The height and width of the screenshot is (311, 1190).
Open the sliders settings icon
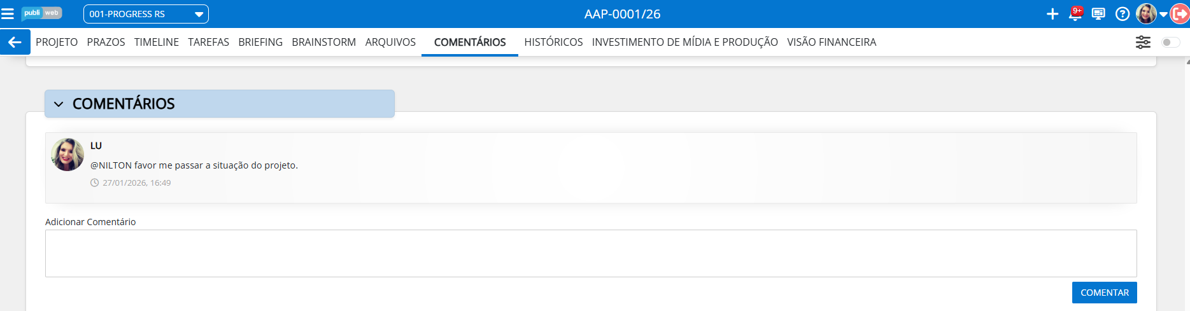tap(1143, 42)
